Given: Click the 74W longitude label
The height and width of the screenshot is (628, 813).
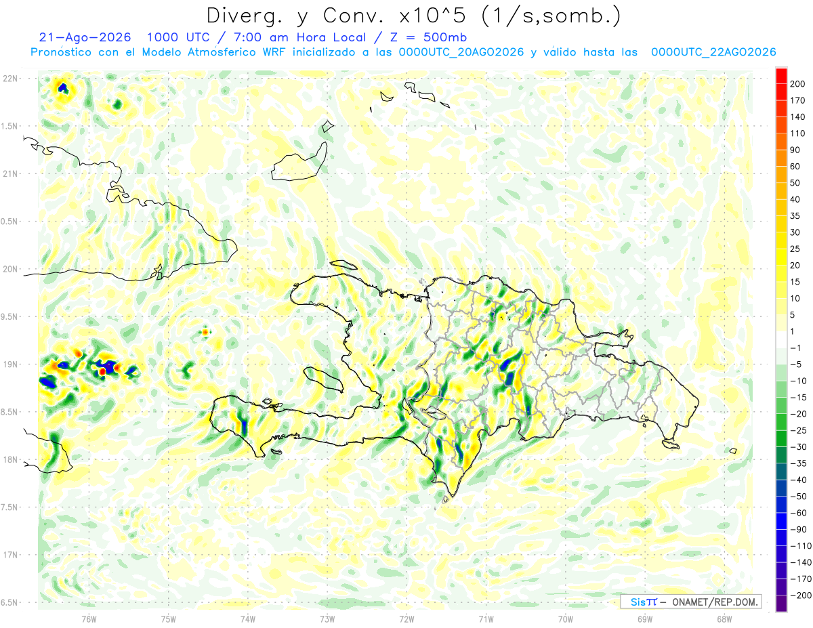Looking at the screenshot, I should click(247, 619).
